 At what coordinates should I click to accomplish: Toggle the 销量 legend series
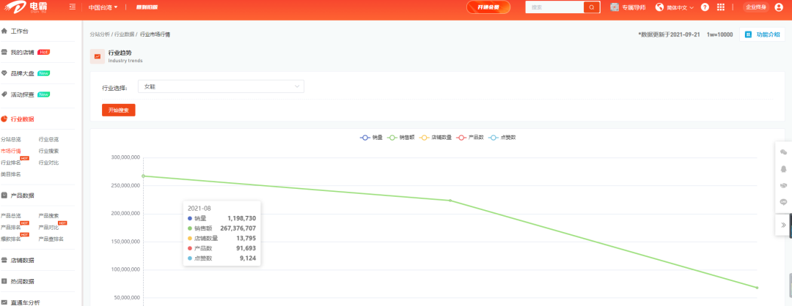[371, 137]
